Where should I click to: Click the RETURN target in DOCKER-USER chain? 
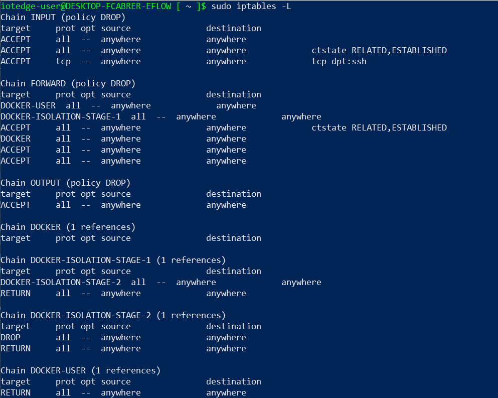pos(16,392)
